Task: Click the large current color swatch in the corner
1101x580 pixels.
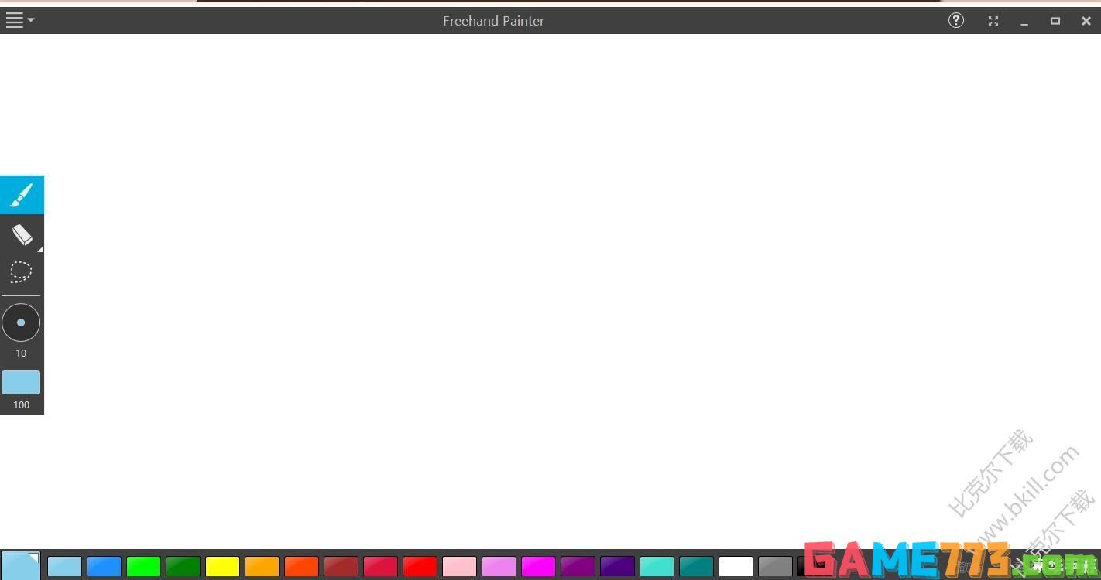Action: click(x=20, y=565)
